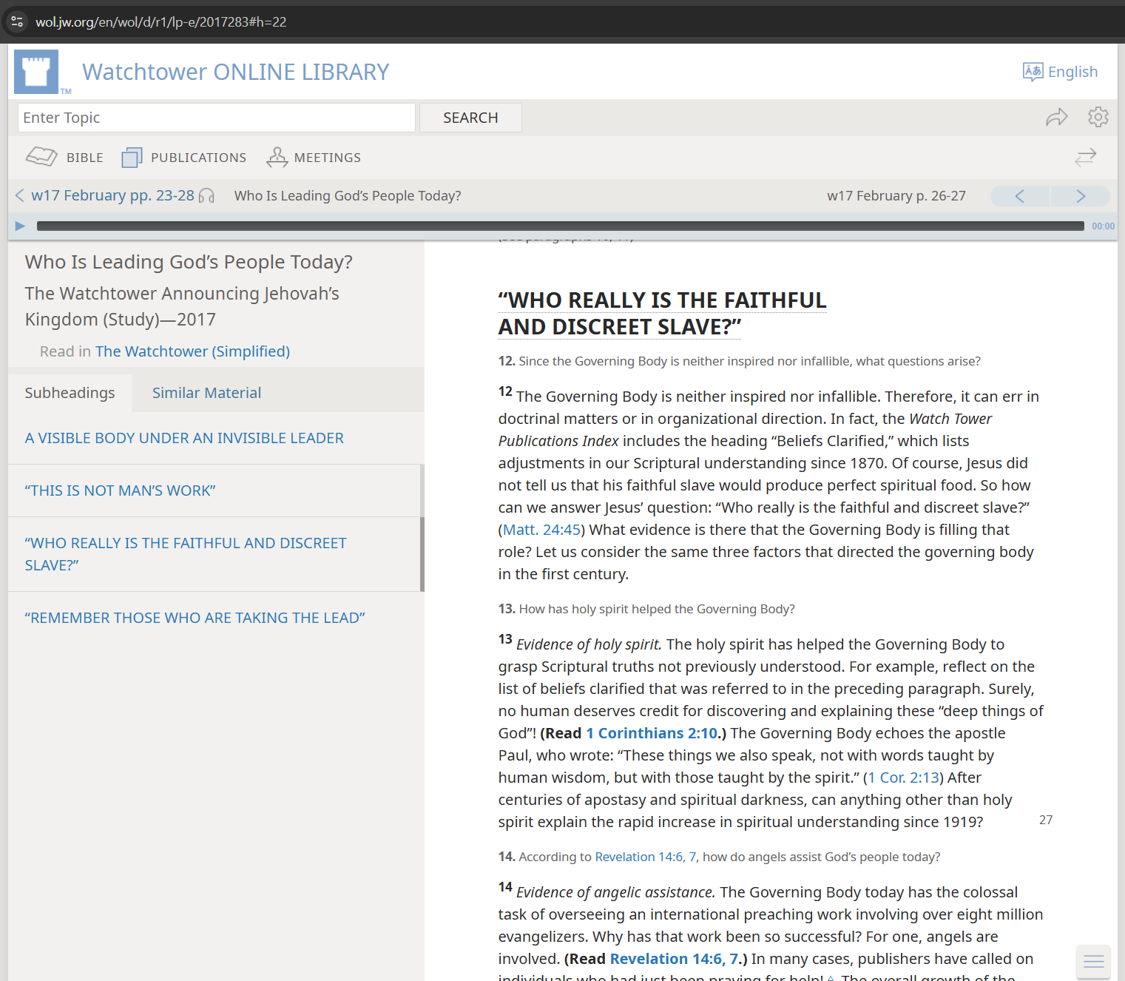The width and height of the screenshot is (1125, 981).
Task: Click the Enter Topic search field
Action: coord(216,118)
